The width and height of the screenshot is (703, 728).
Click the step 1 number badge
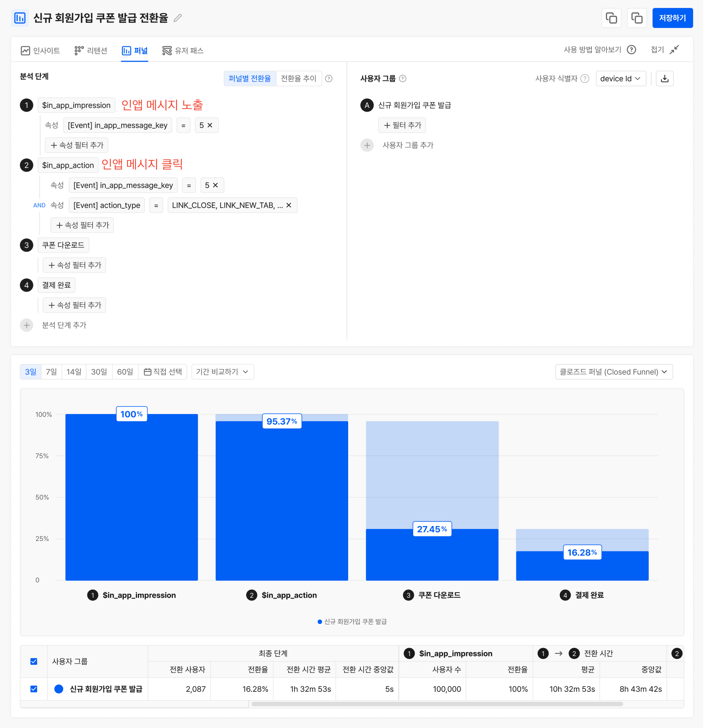[27, 105]
